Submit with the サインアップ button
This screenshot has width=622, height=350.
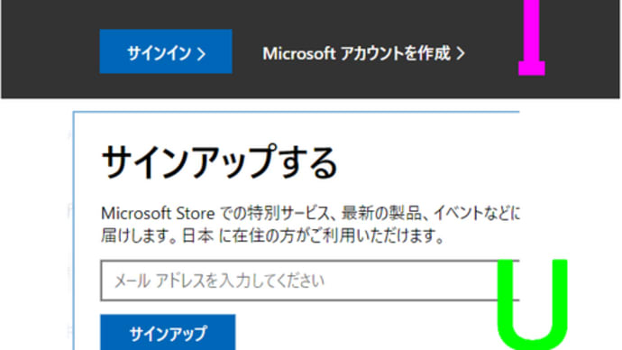pyautogui.click(x=168, y=333)
